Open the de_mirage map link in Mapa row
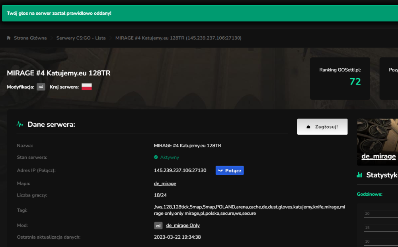The height and width of the screenshot is (247, 398). [x=165, y=183]
